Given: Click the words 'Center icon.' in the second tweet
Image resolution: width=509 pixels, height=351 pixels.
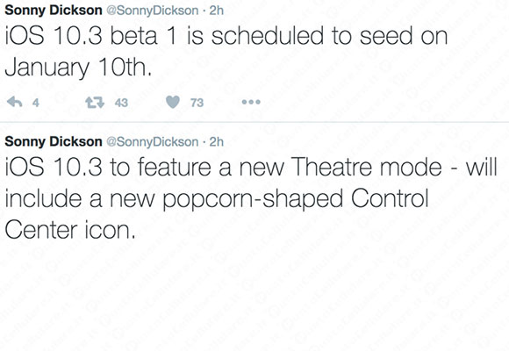Looking at the screenshot, I should [70, 230].
